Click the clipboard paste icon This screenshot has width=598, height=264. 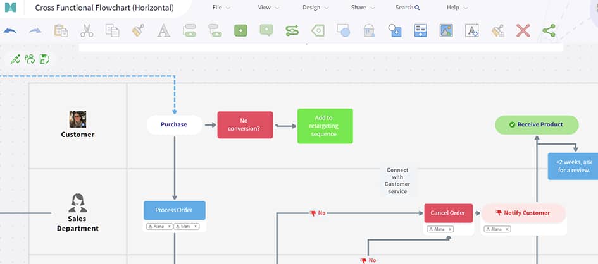[x=61, y=30]
